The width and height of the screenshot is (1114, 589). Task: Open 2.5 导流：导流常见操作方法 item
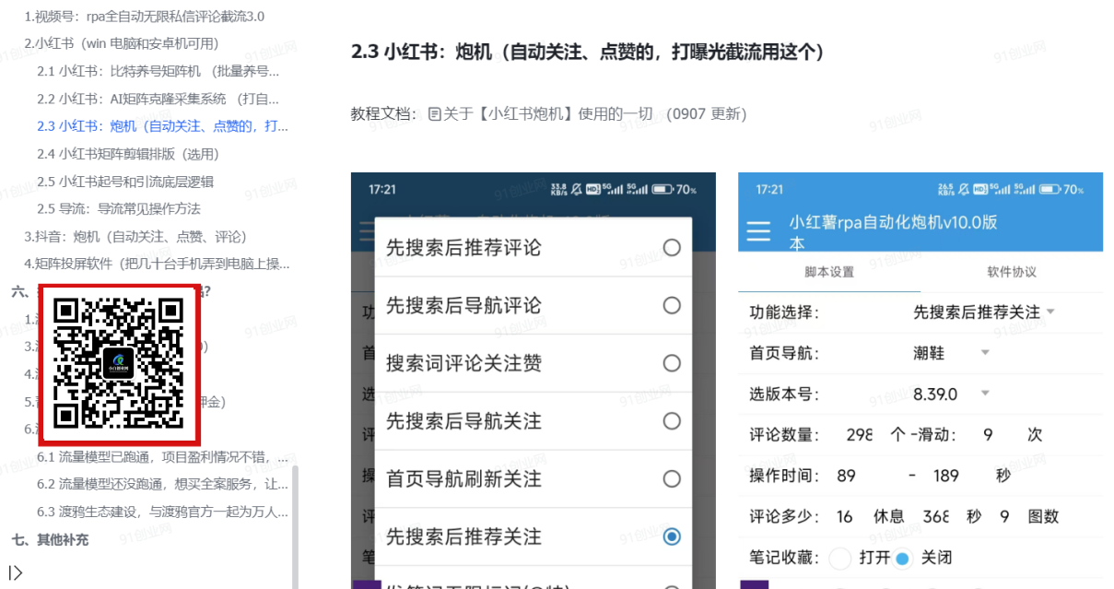tap(119, 208)
